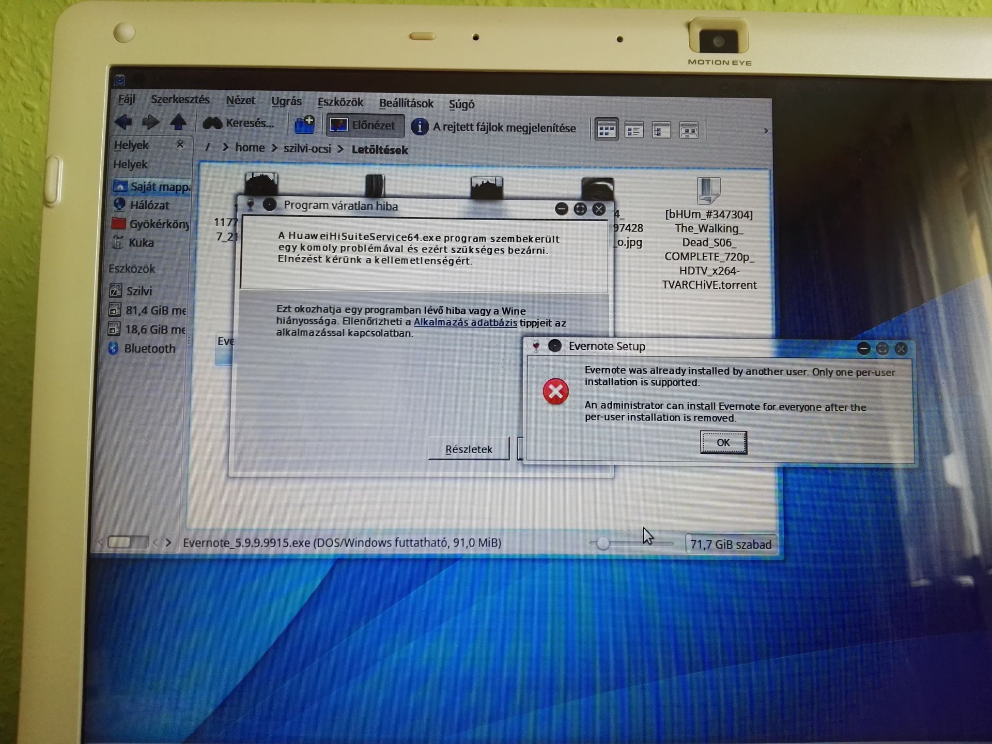Screen dimensions: 992x744
Task: Click the root slash breadcrumb
Action: coord(208,147)
